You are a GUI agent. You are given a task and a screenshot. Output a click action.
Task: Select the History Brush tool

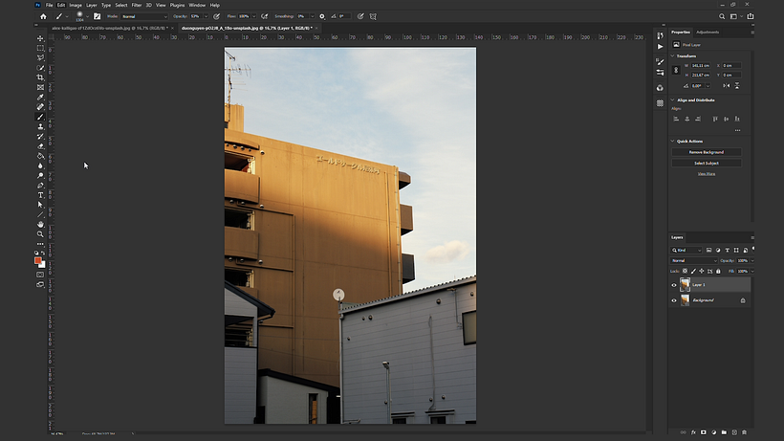(x=40, y=136)
